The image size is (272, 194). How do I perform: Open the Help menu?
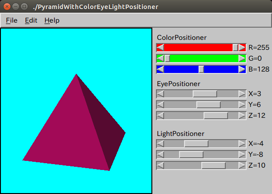52,20
